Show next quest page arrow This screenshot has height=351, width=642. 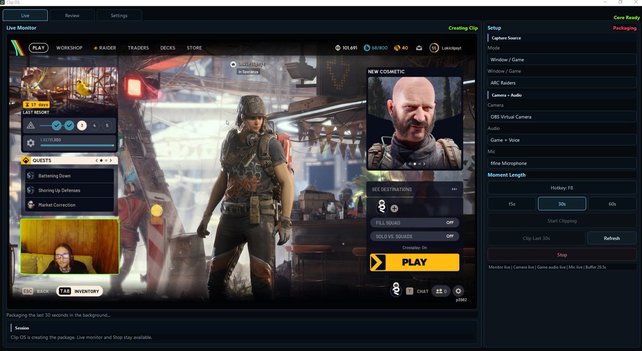point(111,160)
